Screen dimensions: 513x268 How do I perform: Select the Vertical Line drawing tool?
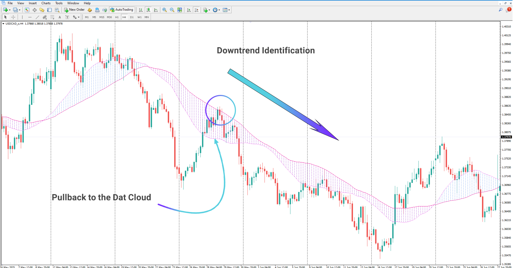click(22, 17)
